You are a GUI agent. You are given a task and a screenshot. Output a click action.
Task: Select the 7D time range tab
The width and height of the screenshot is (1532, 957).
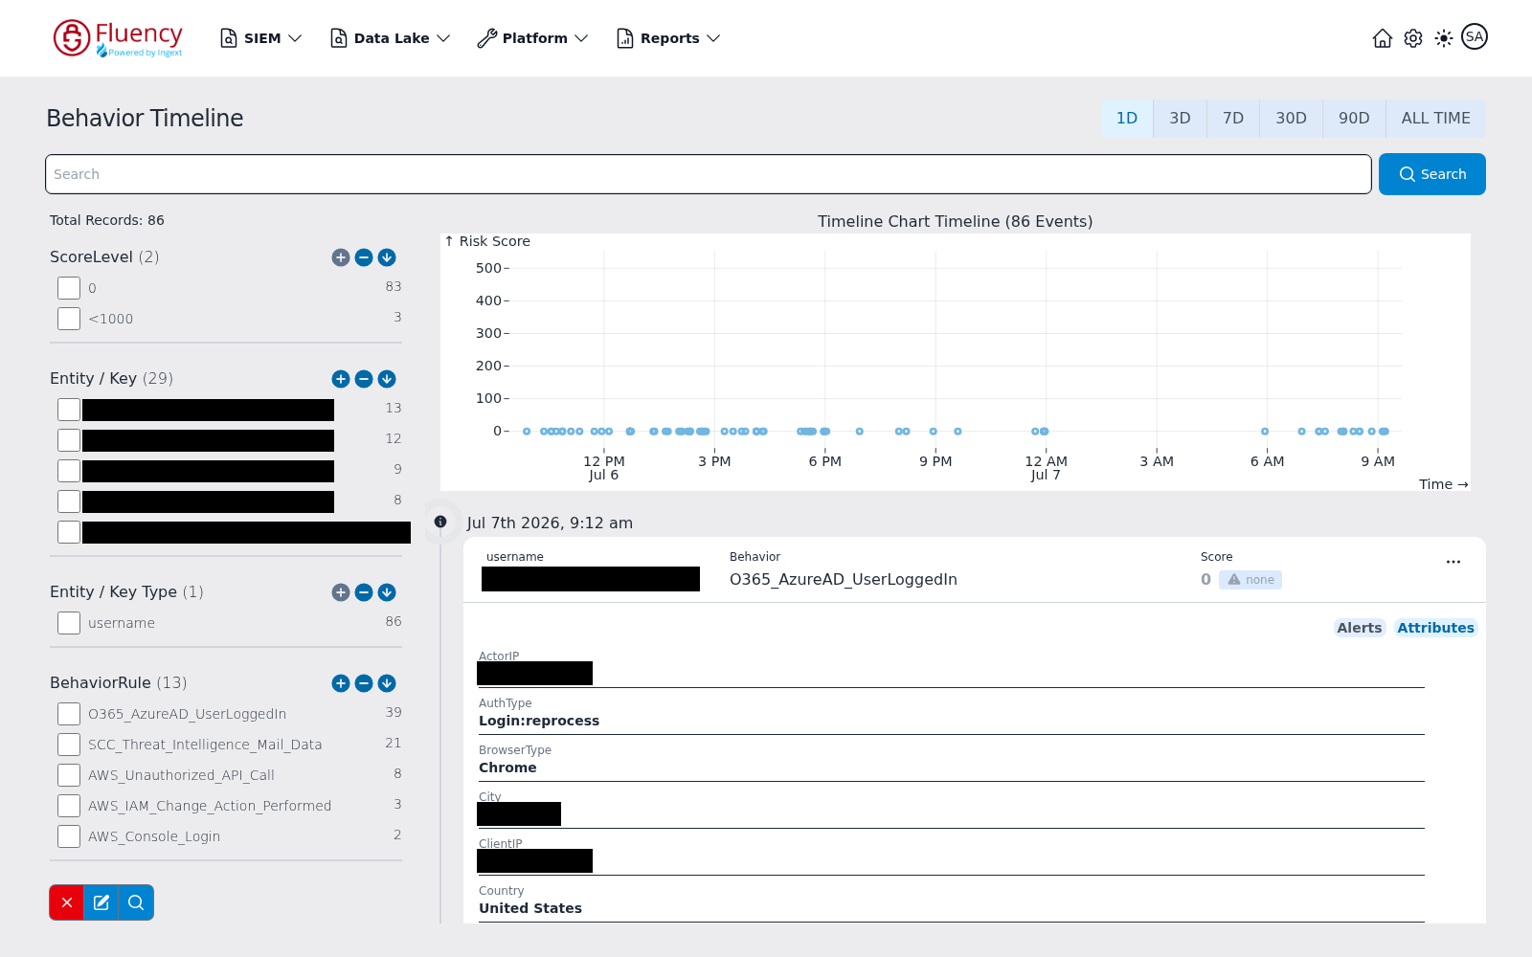1233,119
